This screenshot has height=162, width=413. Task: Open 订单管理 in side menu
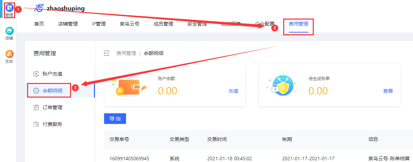(52, 107)
